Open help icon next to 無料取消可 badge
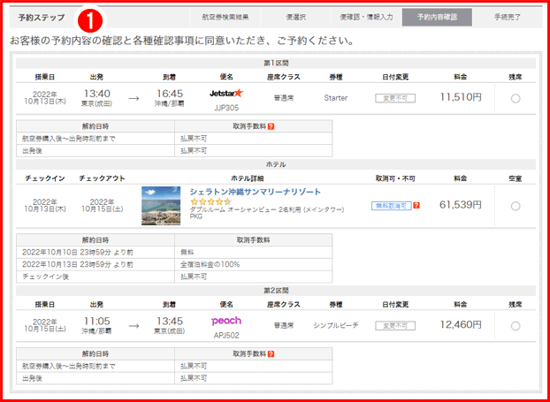 coord(416,205)
